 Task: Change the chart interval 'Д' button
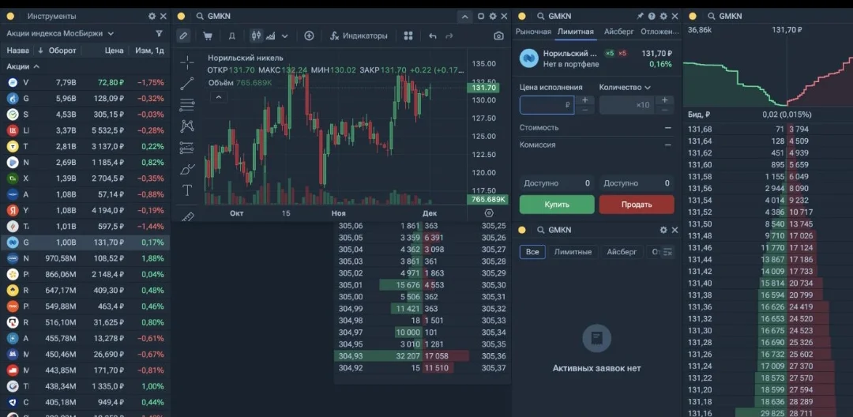231,36
